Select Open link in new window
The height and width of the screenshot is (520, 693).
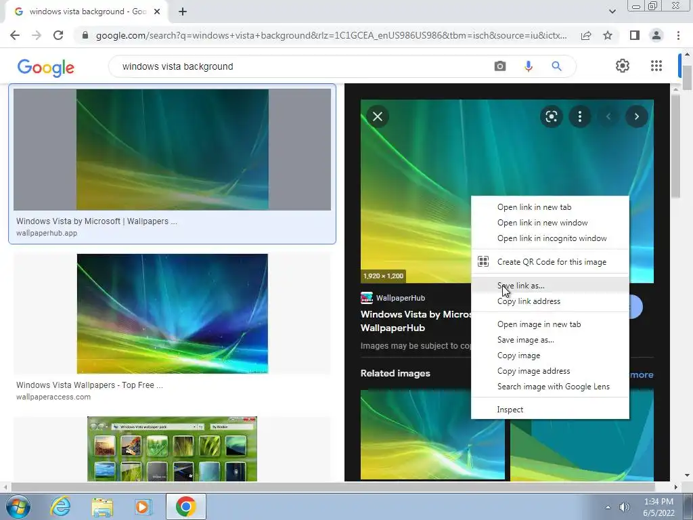pyautogui.click(x=550, y=222)
